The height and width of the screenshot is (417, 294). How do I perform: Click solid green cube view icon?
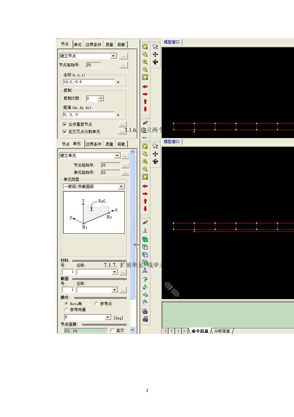point(145,240)
